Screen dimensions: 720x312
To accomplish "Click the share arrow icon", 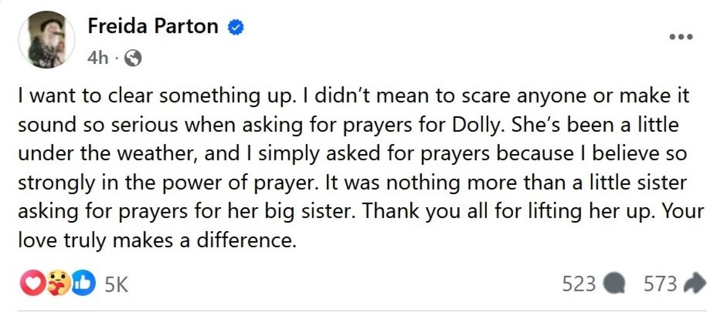I will pyautogui.click(x=695, y=284).
